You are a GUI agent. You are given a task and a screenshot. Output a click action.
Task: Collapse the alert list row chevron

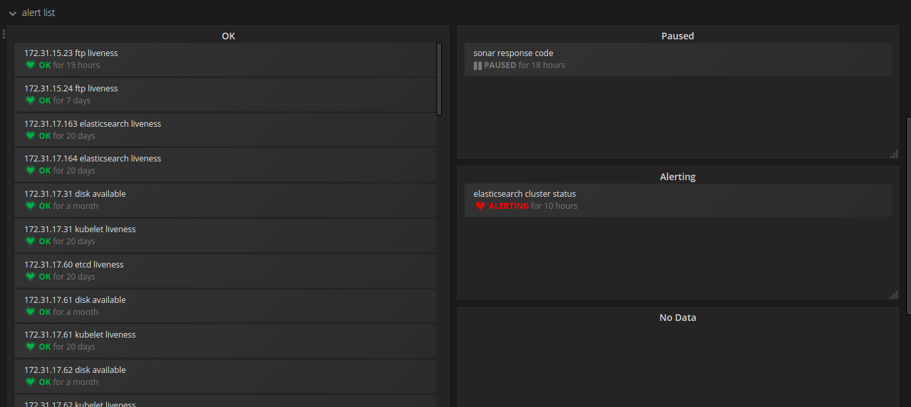tap(13, 13)
